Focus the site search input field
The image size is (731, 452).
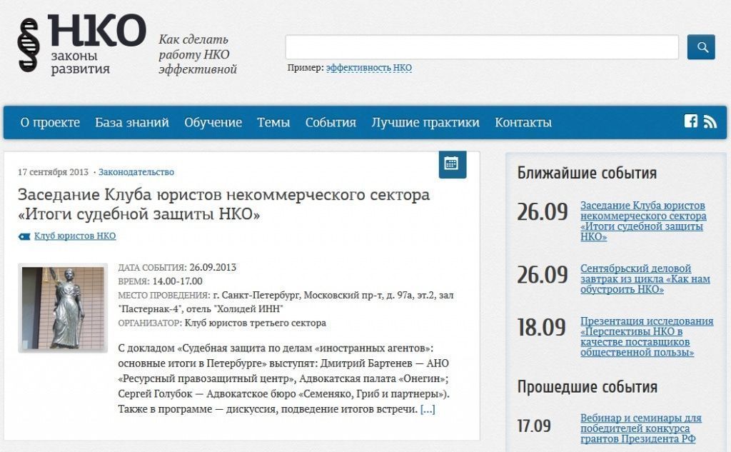[482, 47]
